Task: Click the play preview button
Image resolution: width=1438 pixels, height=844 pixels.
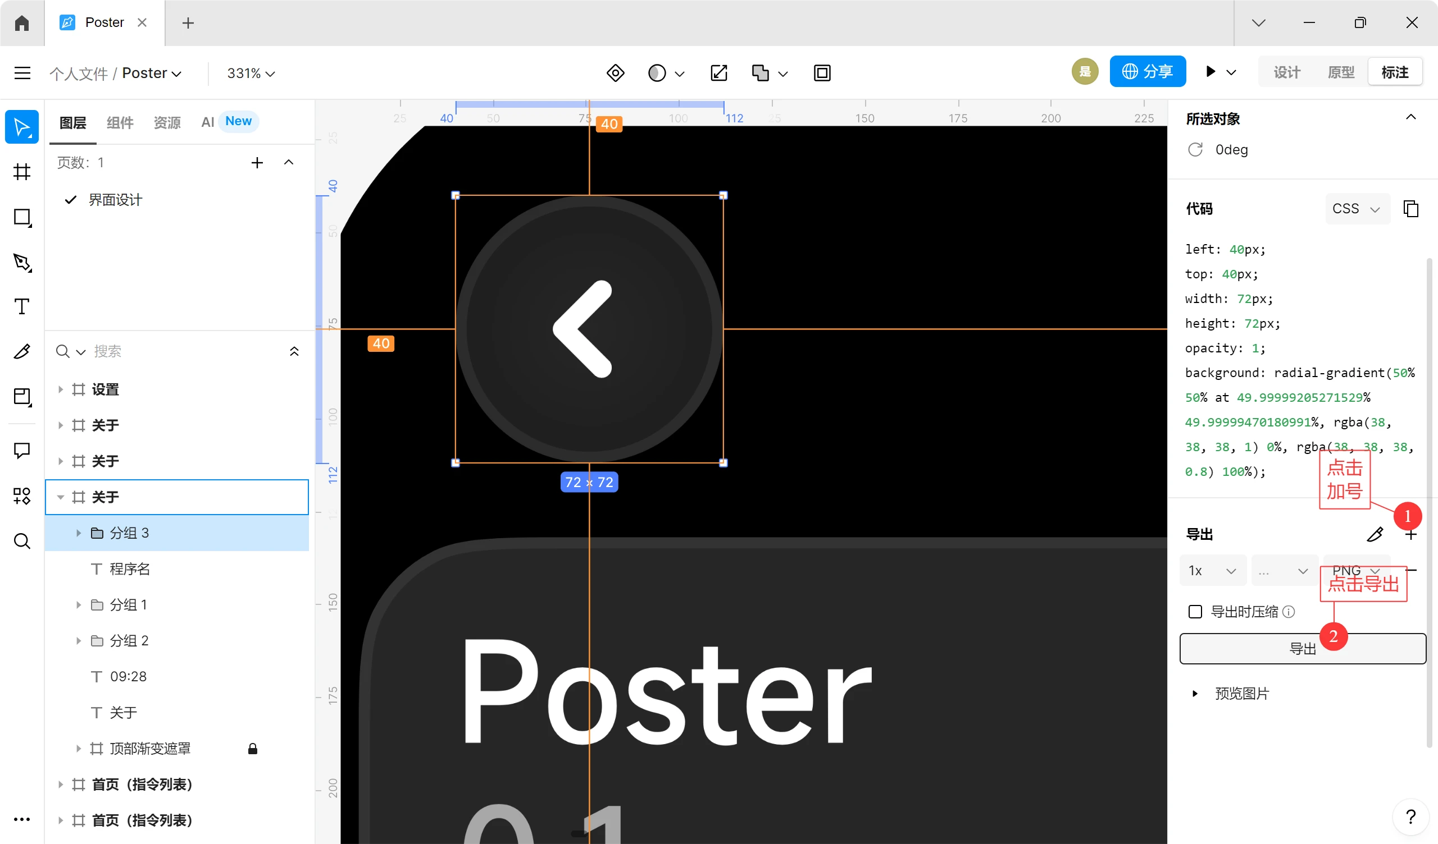Action: [x=1211, y=72]
